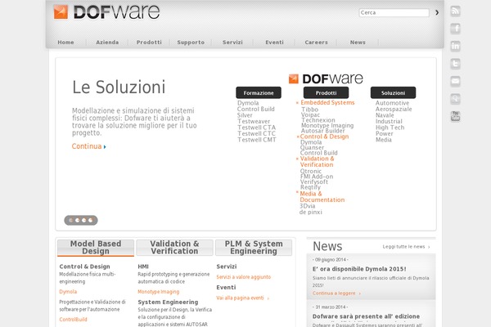Image resolution: width=491 pixels, height=327 pixels.
Task: Open the Prodotti menu in navigation bar
Action: 149,43
